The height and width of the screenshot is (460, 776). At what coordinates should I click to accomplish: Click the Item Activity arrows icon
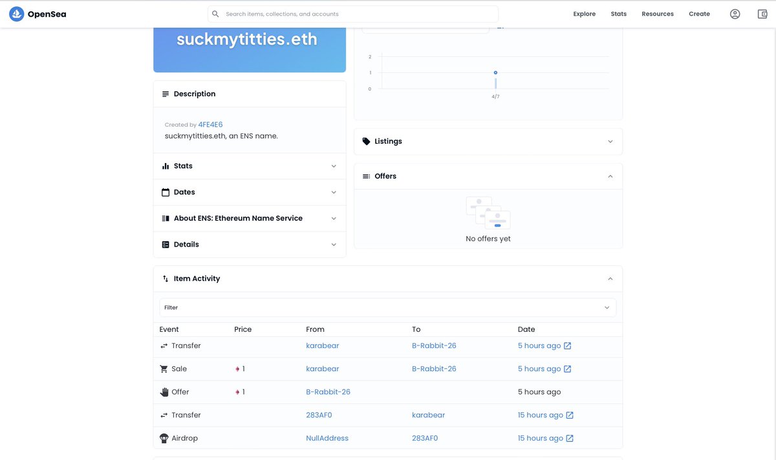166,279
